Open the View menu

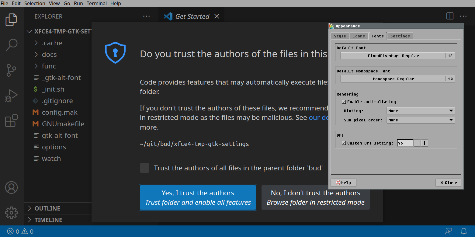click(x=54, y=3)
